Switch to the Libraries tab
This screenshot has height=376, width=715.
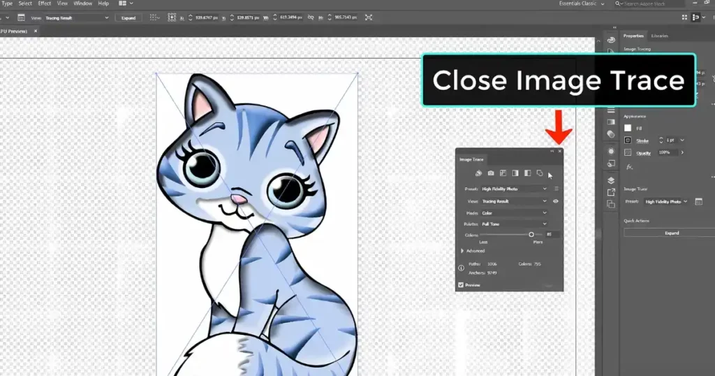(659, 36)
